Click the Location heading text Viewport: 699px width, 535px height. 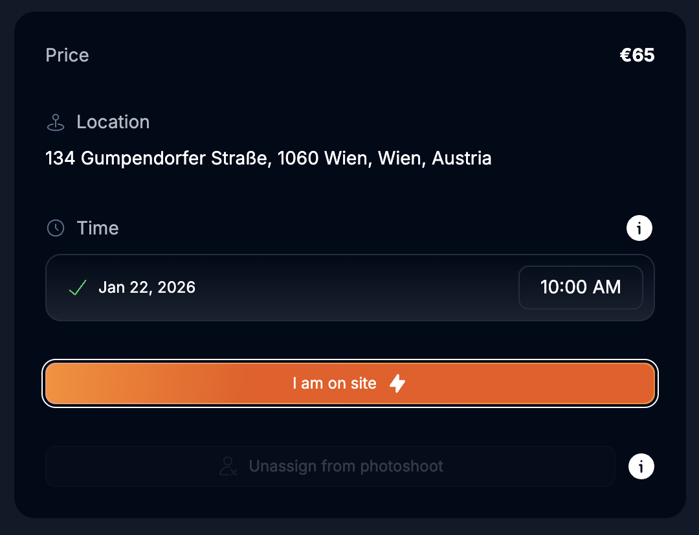point(113,122)
